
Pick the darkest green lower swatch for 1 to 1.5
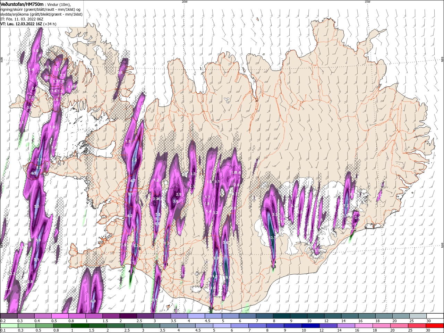point(81,325)
